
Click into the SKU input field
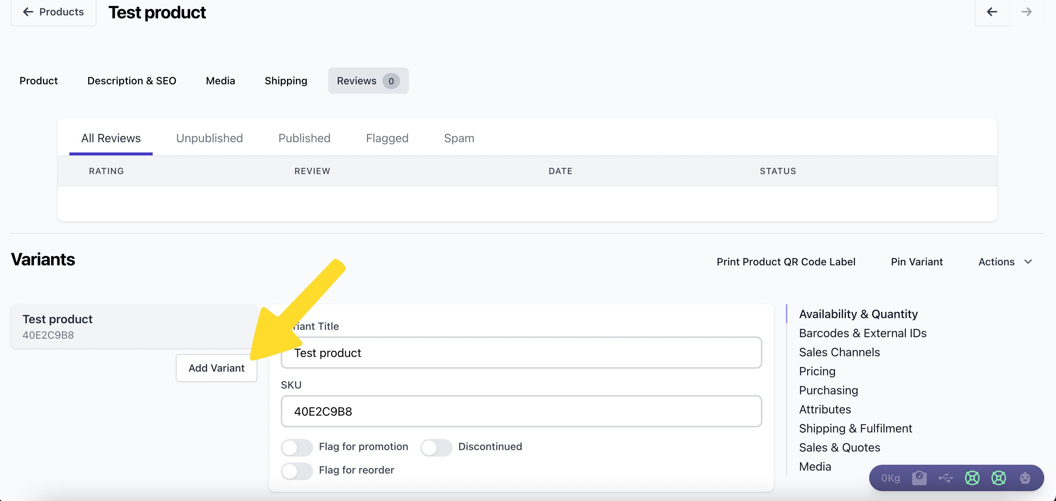521,411
